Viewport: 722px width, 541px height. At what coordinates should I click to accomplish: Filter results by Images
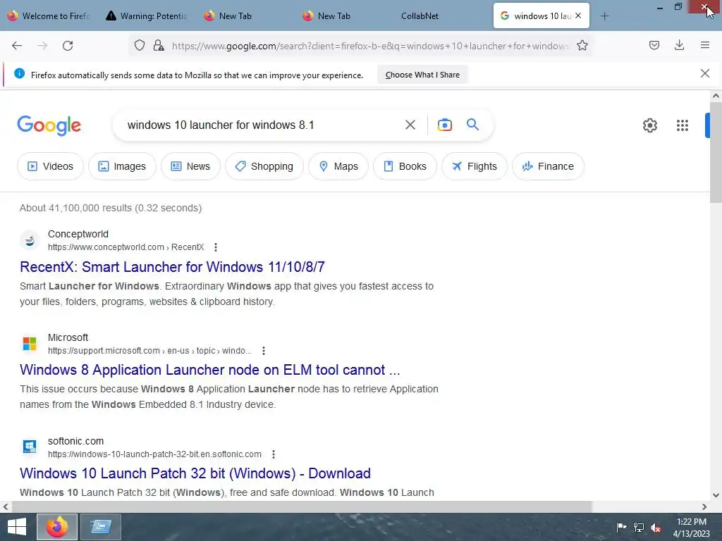click(x=123, y=166)
